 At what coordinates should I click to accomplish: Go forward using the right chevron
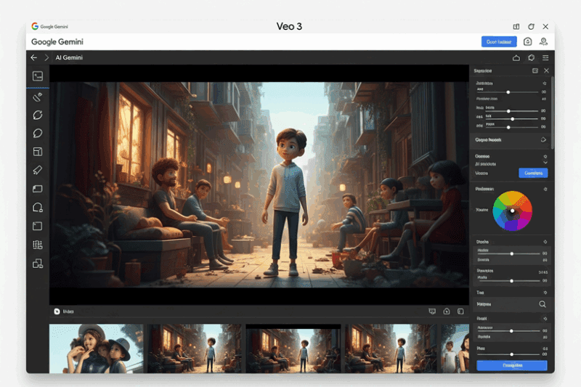[46, 58]
